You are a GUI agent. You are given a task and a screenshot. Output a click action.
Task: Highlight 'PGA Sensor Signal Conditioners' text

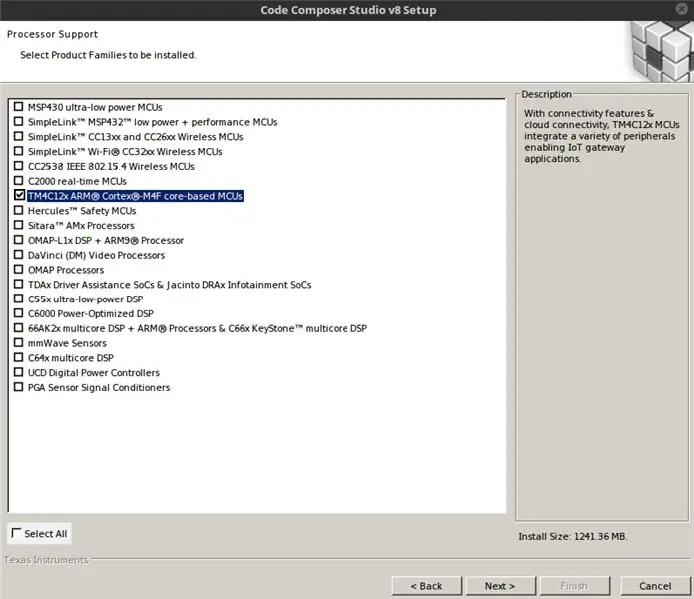tap(99, 387)
